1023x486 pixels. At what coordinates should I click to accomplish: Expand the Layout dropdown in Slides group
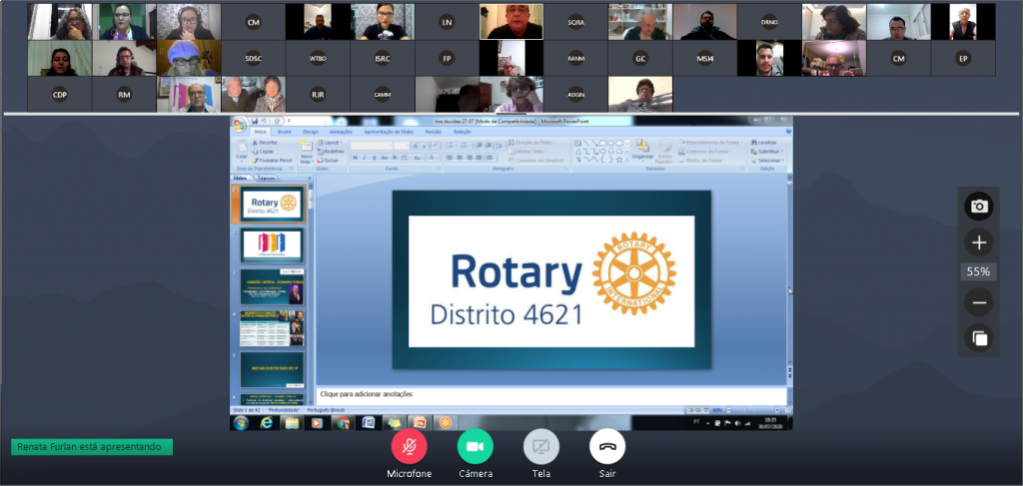point(331,143)
